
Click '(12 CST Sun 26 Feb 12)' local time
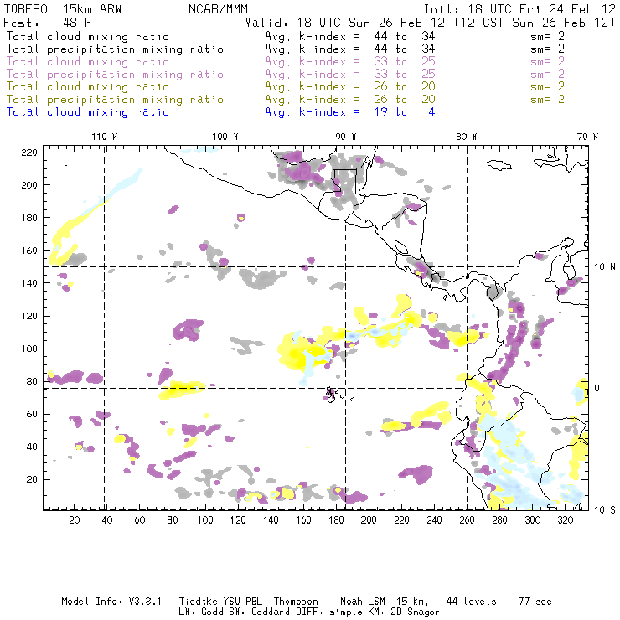(x=535, y=23)
